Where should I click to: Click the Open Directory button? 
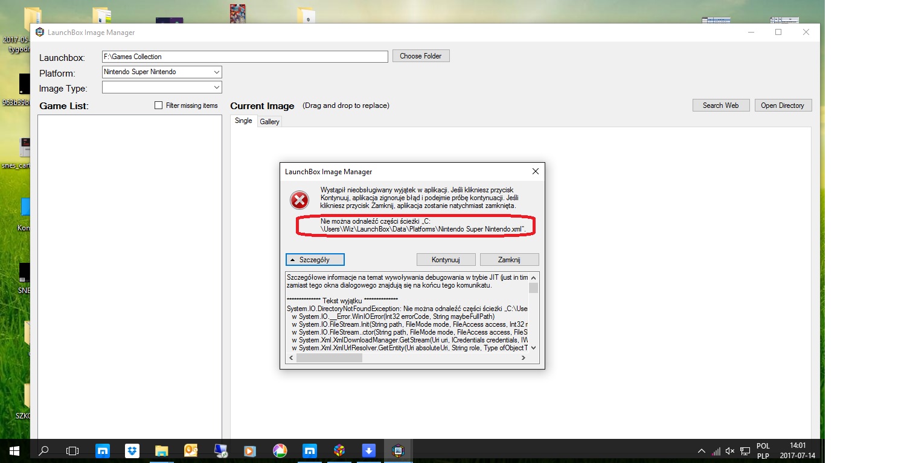pos(783,106)
